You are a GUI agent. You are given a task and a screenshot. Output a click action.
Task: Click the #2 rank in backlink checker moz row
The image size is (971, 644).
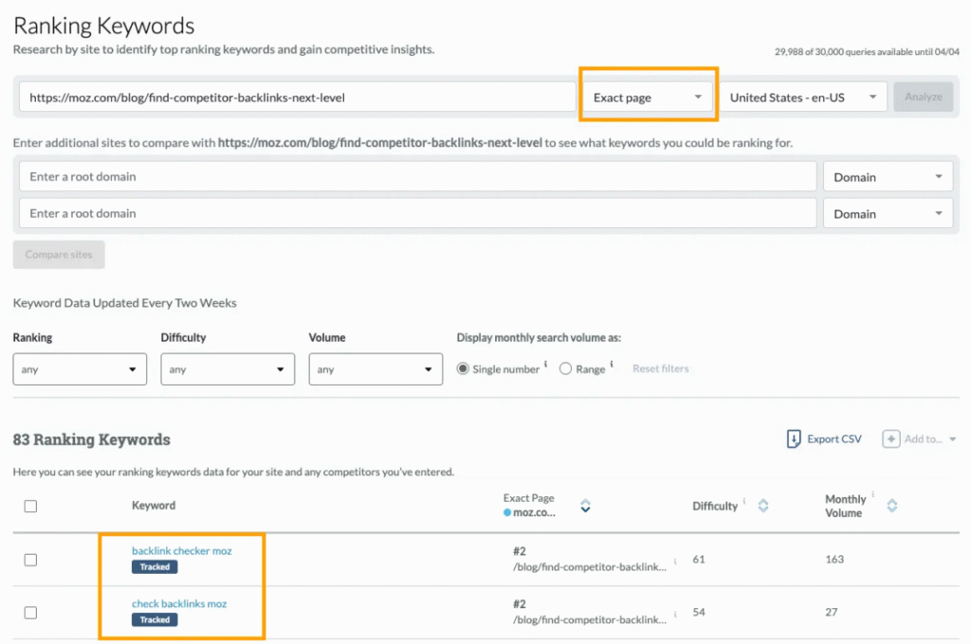[519, 551]
